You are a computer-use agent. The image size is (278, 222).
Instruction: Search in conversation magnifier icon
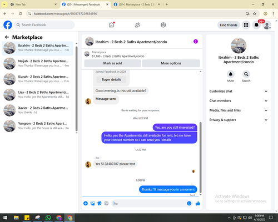point(246,74)
